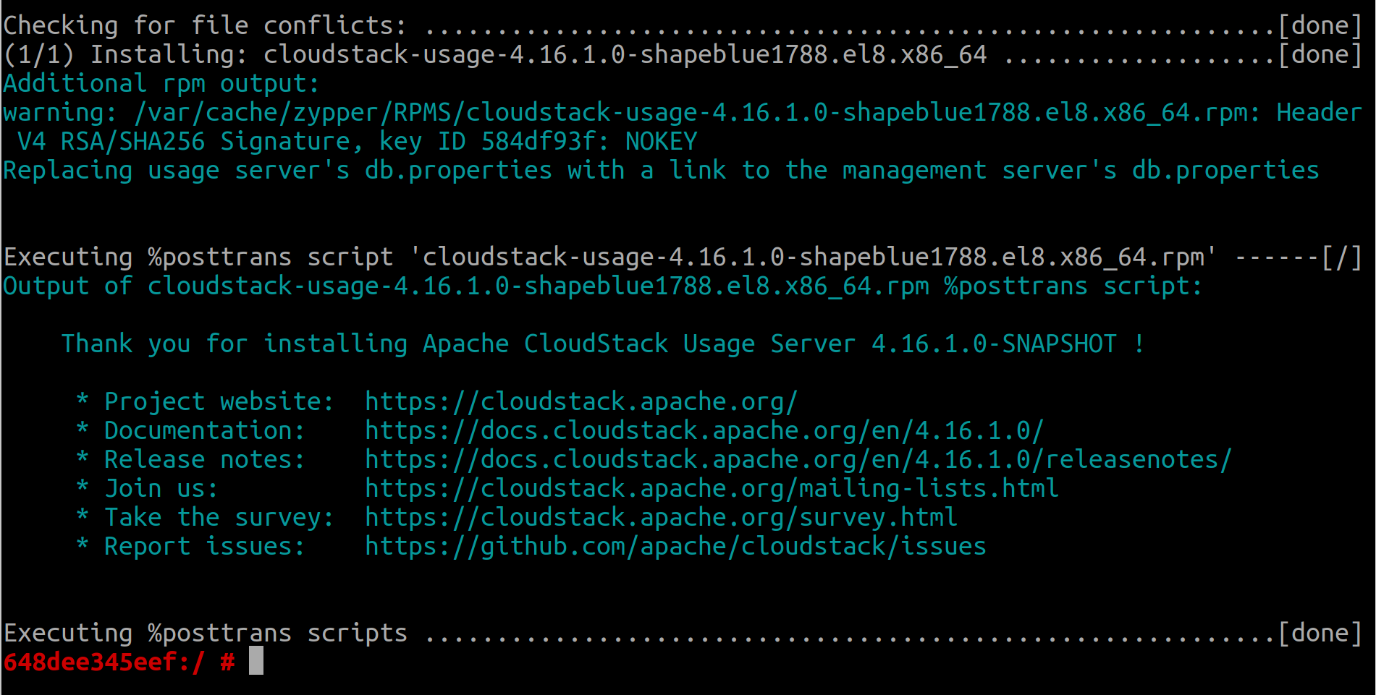Click 'Thank you for installing Apache CloudStack' line
This screenshot has width=1376, height=695.
click(603, 344)
